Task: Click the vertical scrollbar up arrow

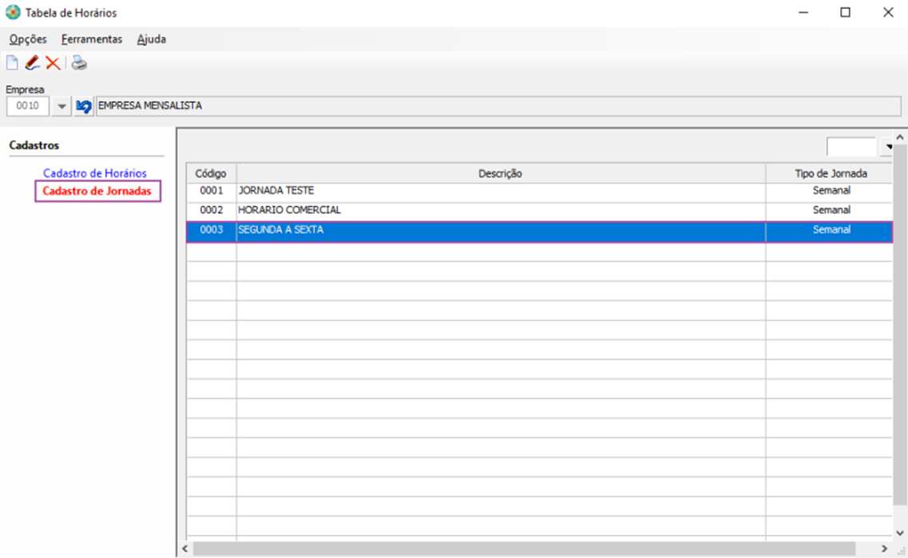Action: click(900, 138)
